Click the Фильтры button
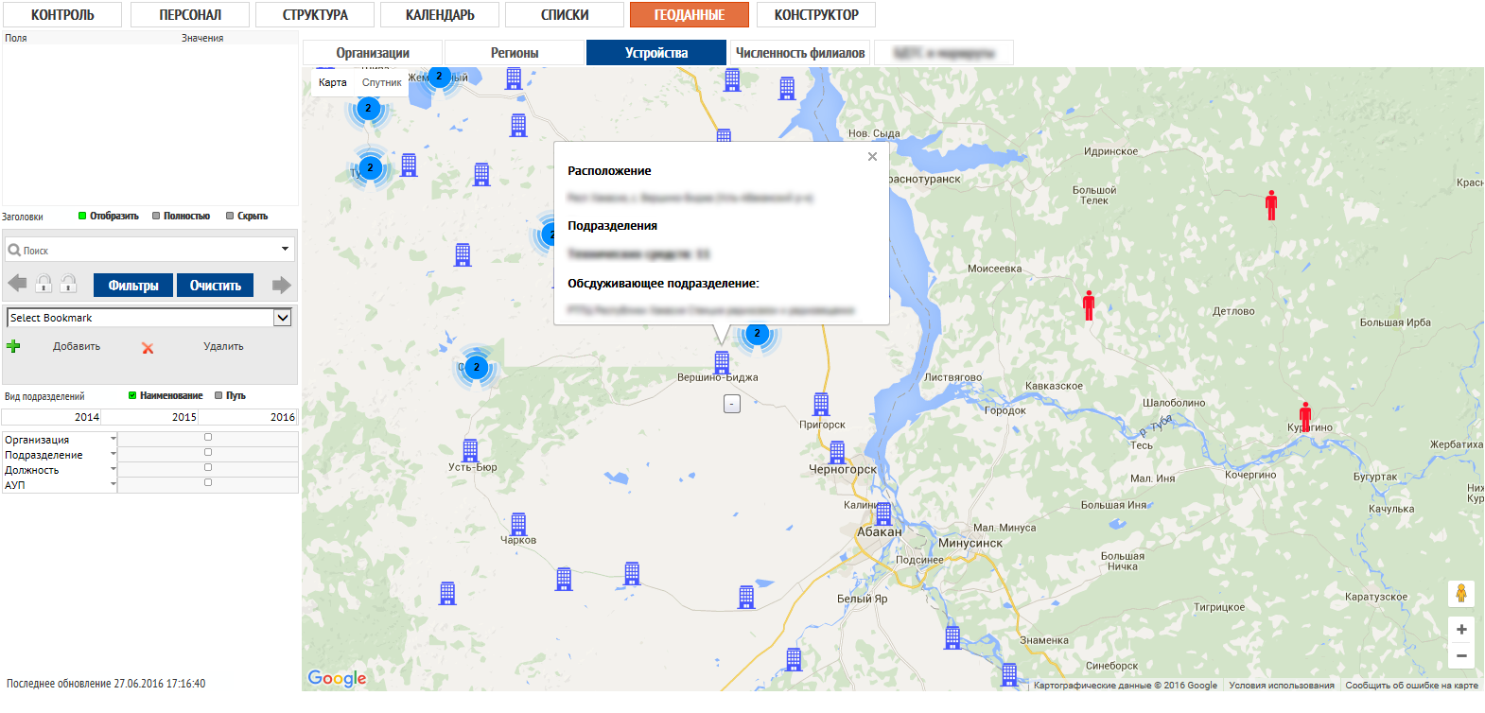The width and height of the screenshot is (1485, 713). 133,286
